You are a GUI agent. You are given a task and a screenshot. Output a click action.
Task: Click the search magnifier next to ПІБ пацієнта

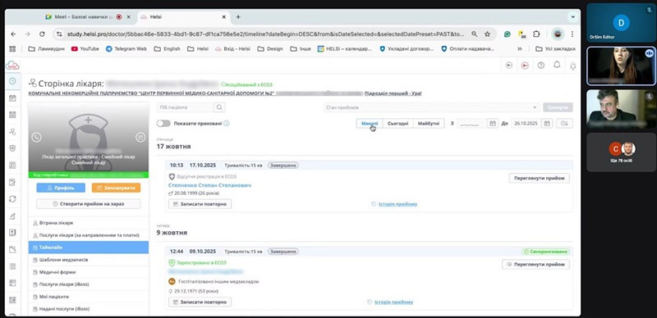click(219, 107)
